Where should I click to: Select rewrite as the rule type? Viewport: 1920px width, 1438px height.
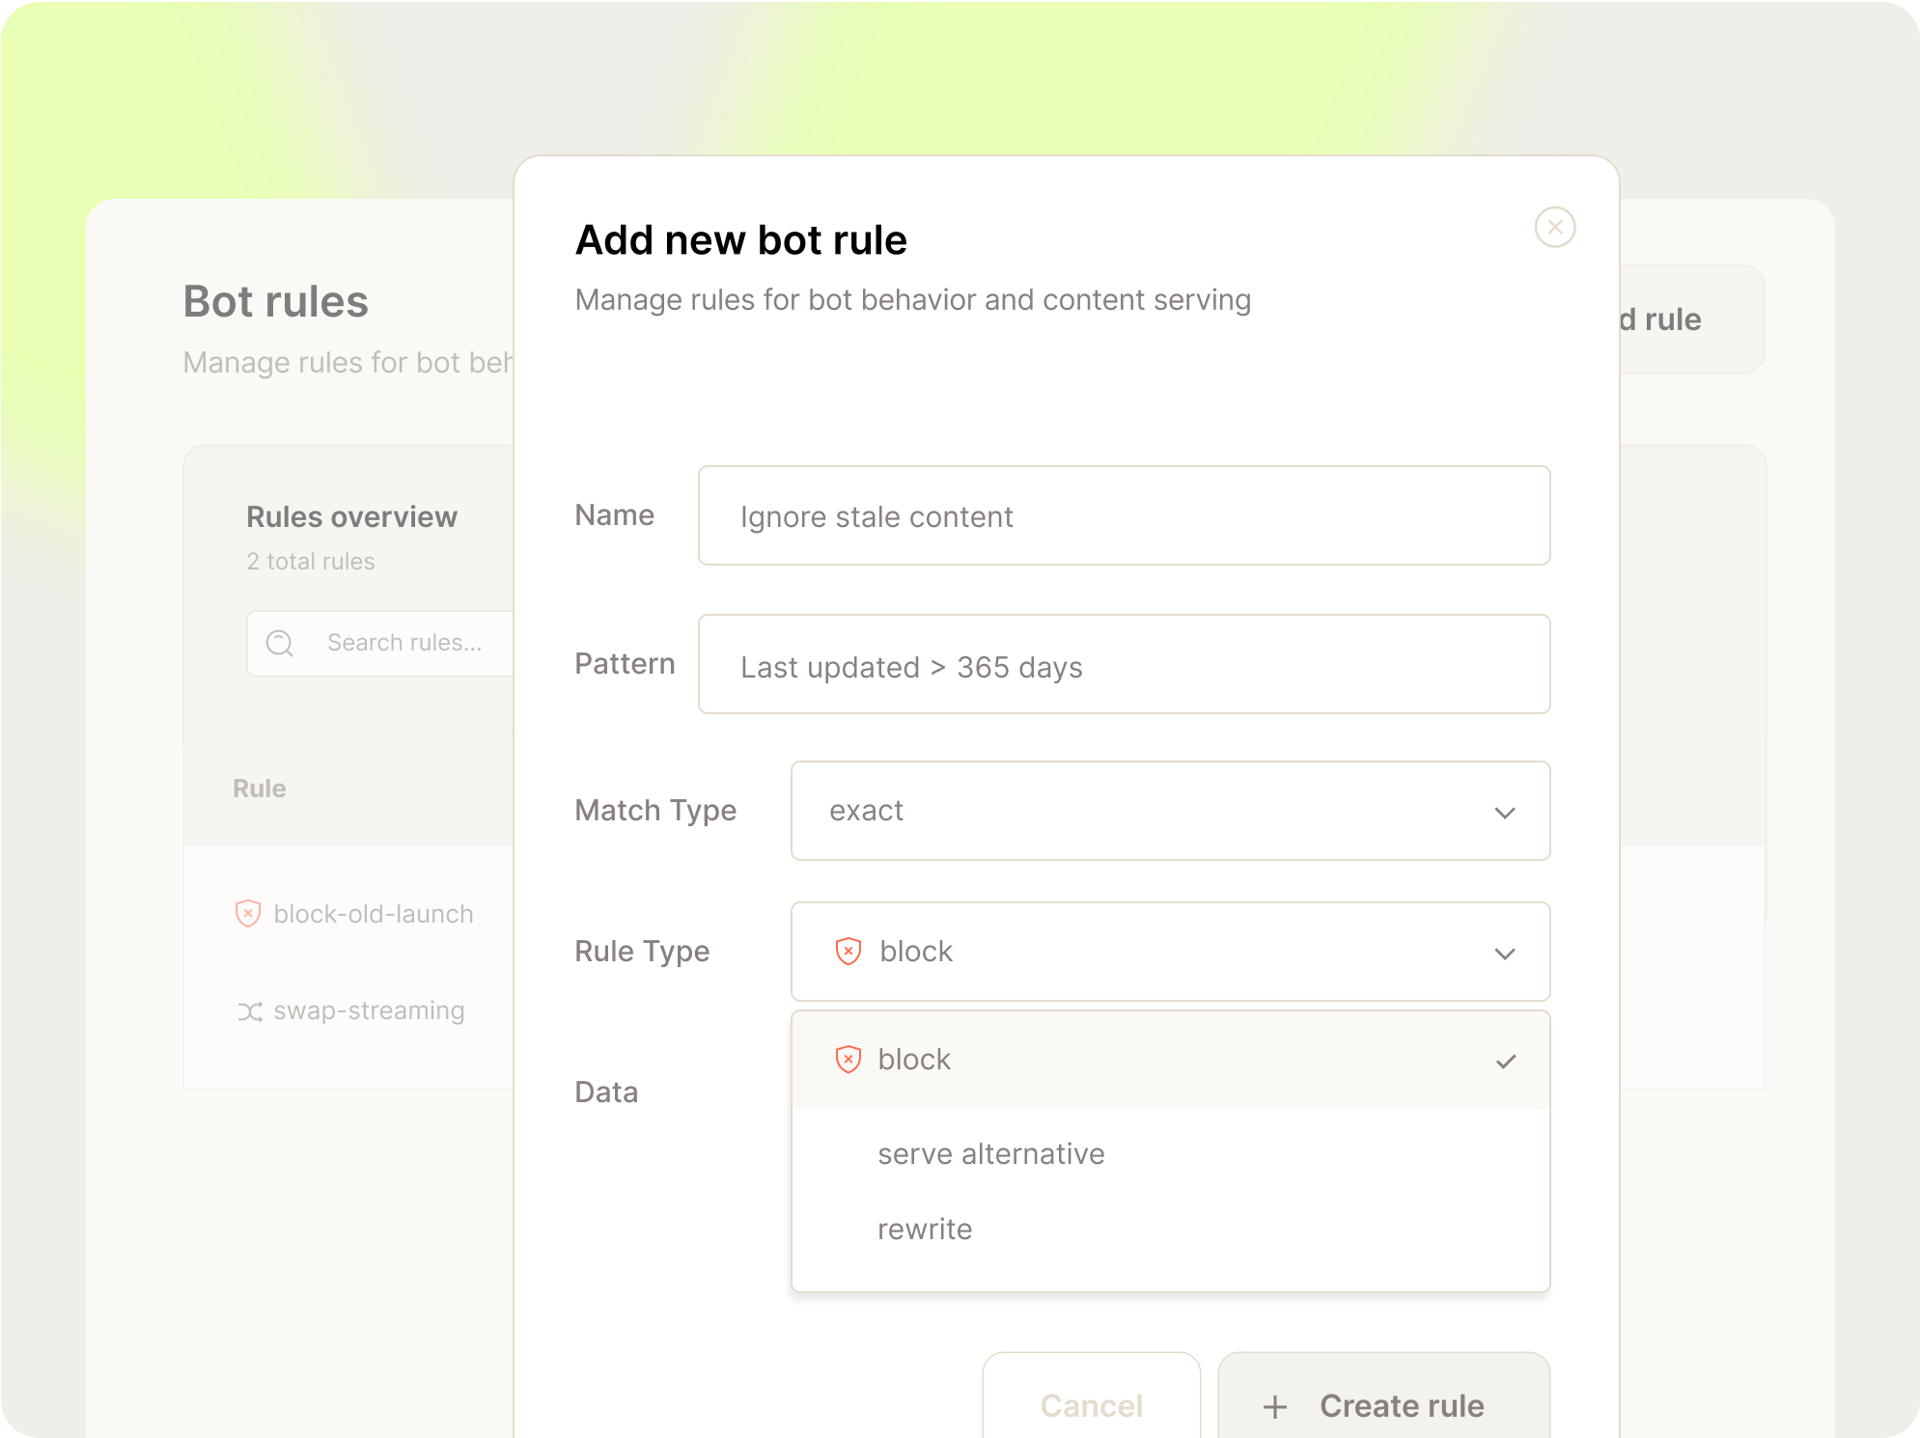(x=925, y=1229)
